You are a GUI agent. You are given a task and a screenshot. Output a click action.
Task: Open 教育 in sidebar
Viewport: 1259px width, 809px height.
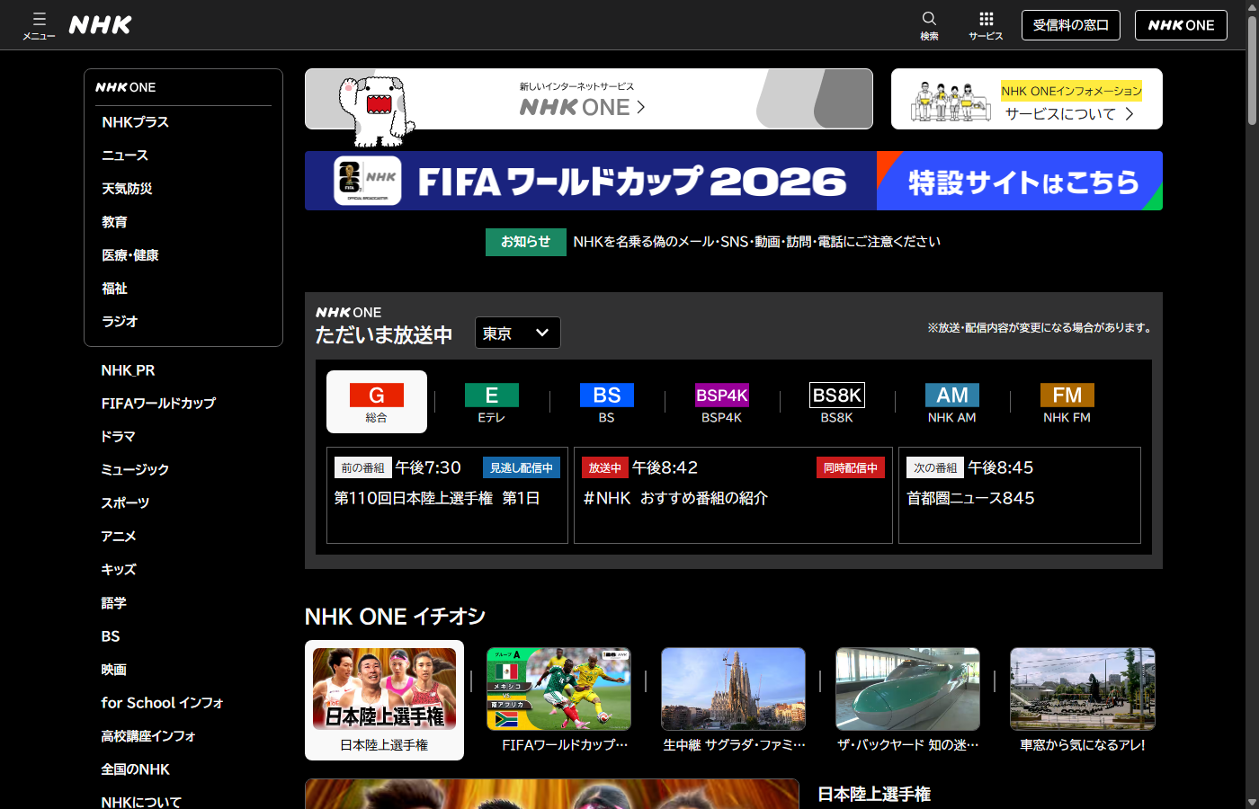(114, 222)
